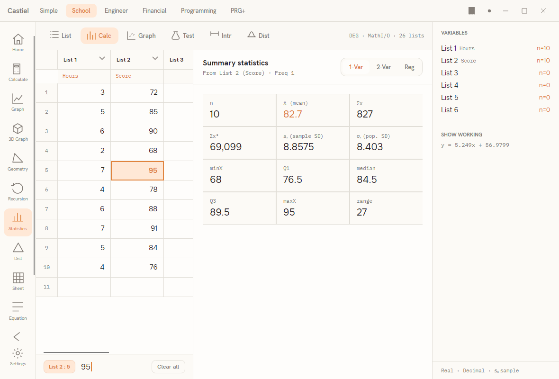Switch to the Engineer mode tab
The image size is (559, 379).
116,11
